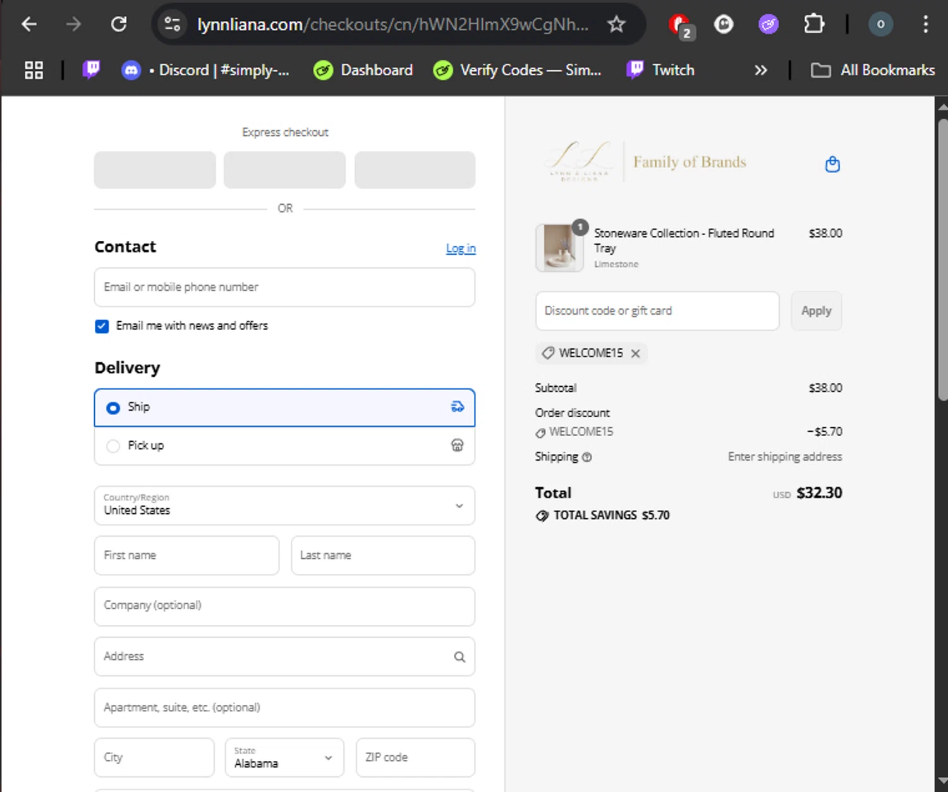This screenshot has width=948, height=792.
Task: Focus the ZIP code field
Action: 415,758
